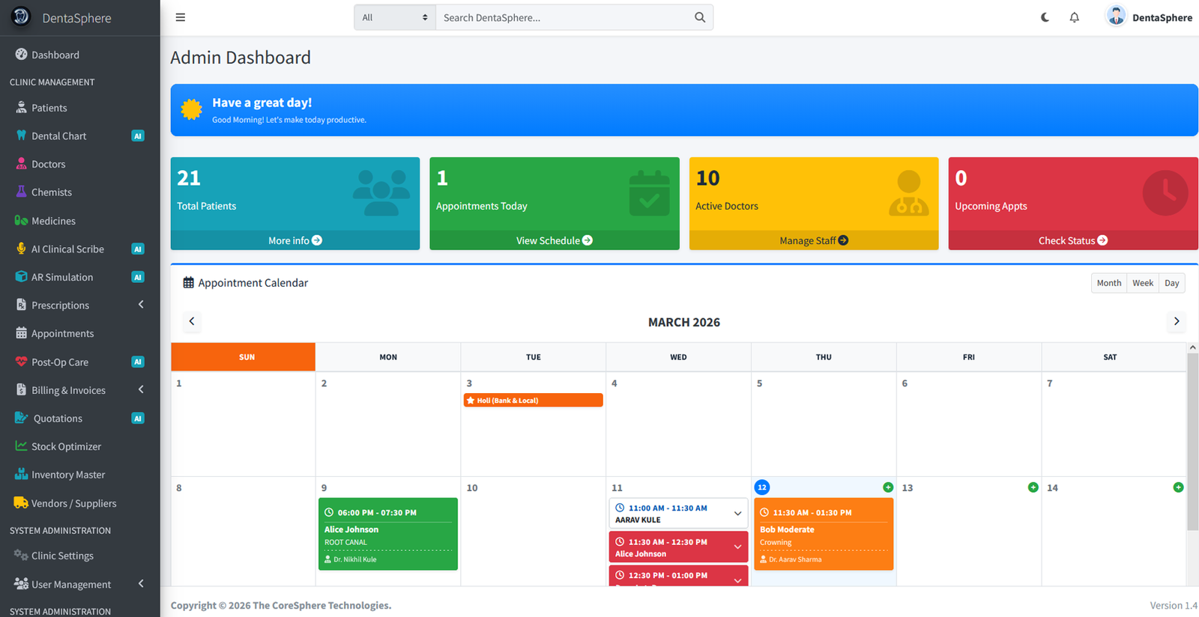
Task: Click AR Simulation cube icon
Action: click(x=21, y=277)
